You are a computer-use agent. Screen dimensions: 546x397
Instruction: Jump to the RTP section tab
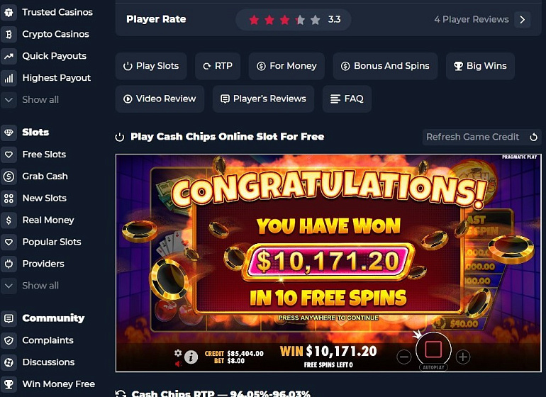coord(218,66)
